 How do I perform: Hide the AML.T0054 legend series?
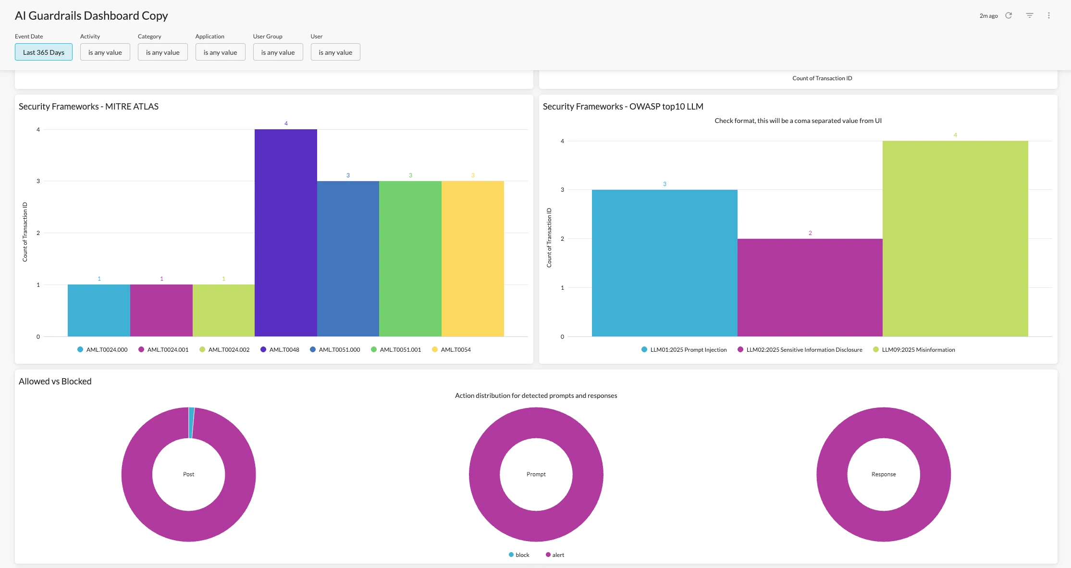point(455,350)
